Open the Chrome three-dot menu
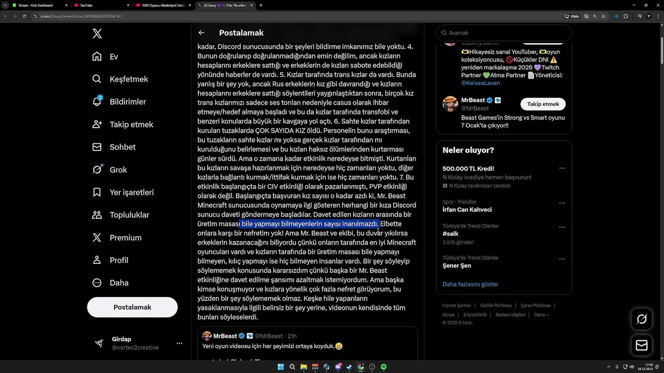Image resolution: width=664 pixels, height=373 pixels. tap(657, 16)
